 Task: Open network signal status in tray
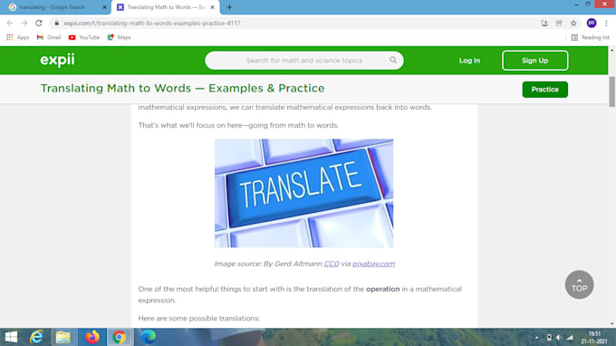click(x=570, y=337)
